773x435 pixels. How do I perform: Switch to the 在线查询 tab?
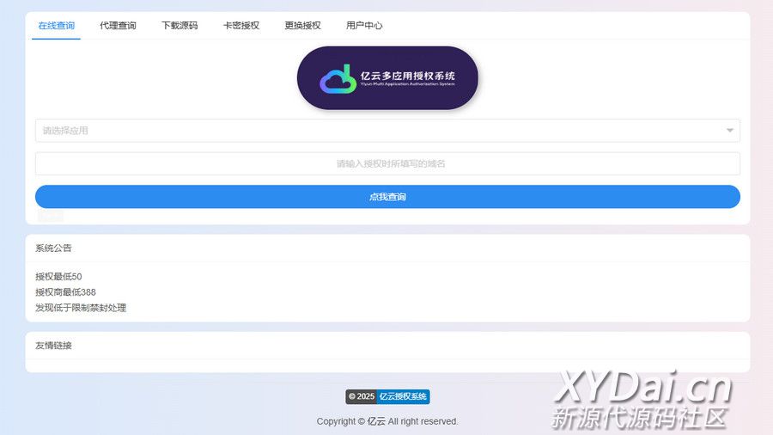click(57, 26)
